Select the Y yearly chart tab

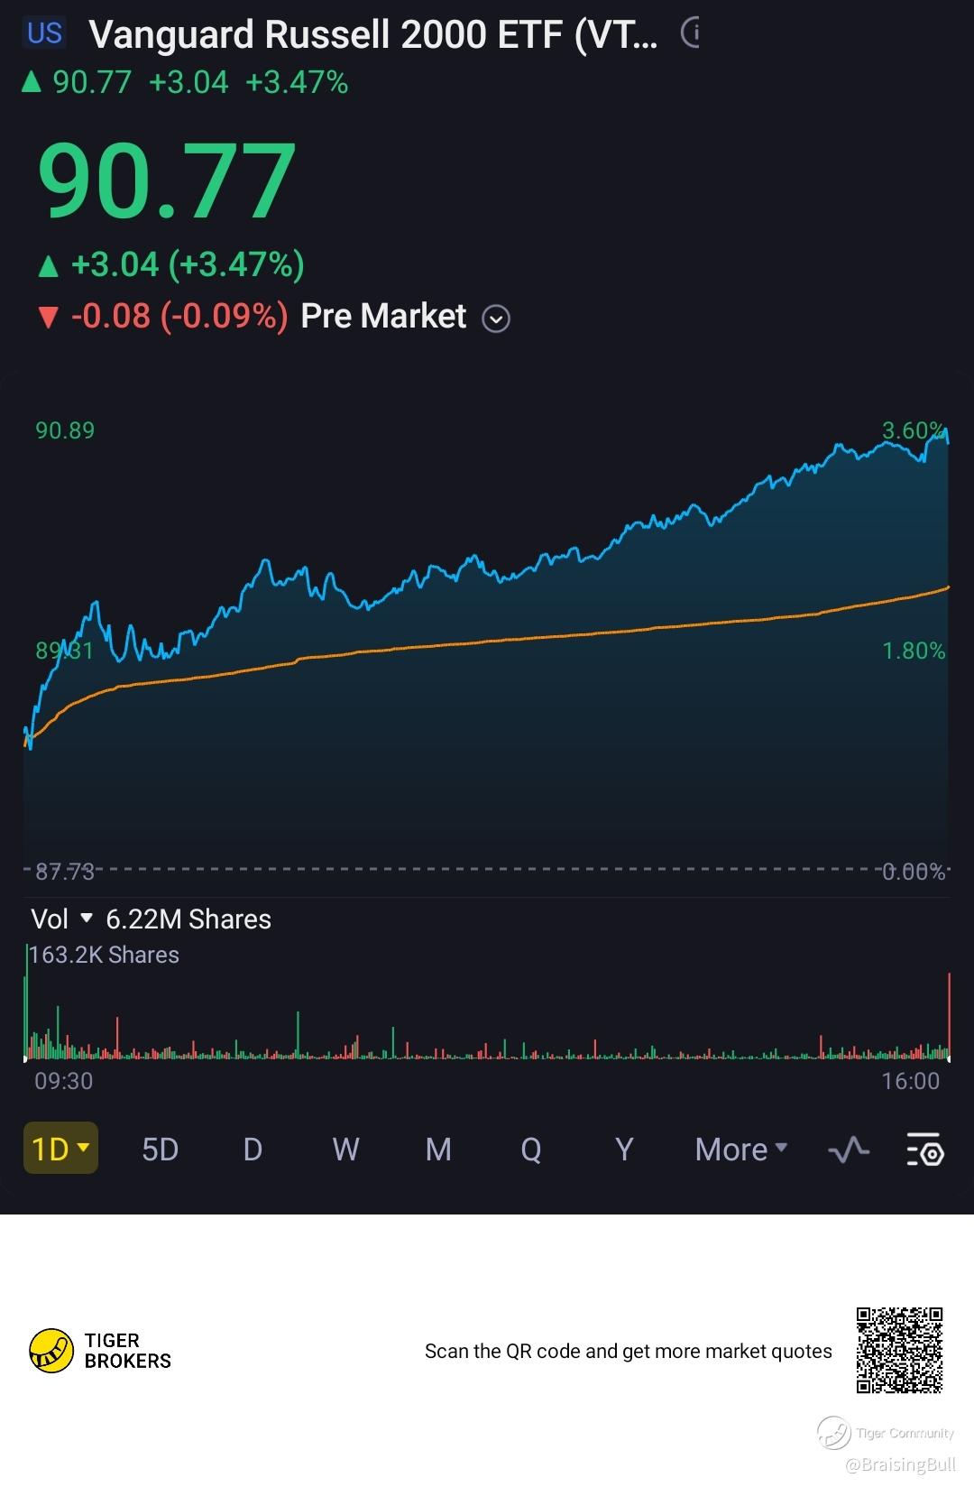[623, 1150]
